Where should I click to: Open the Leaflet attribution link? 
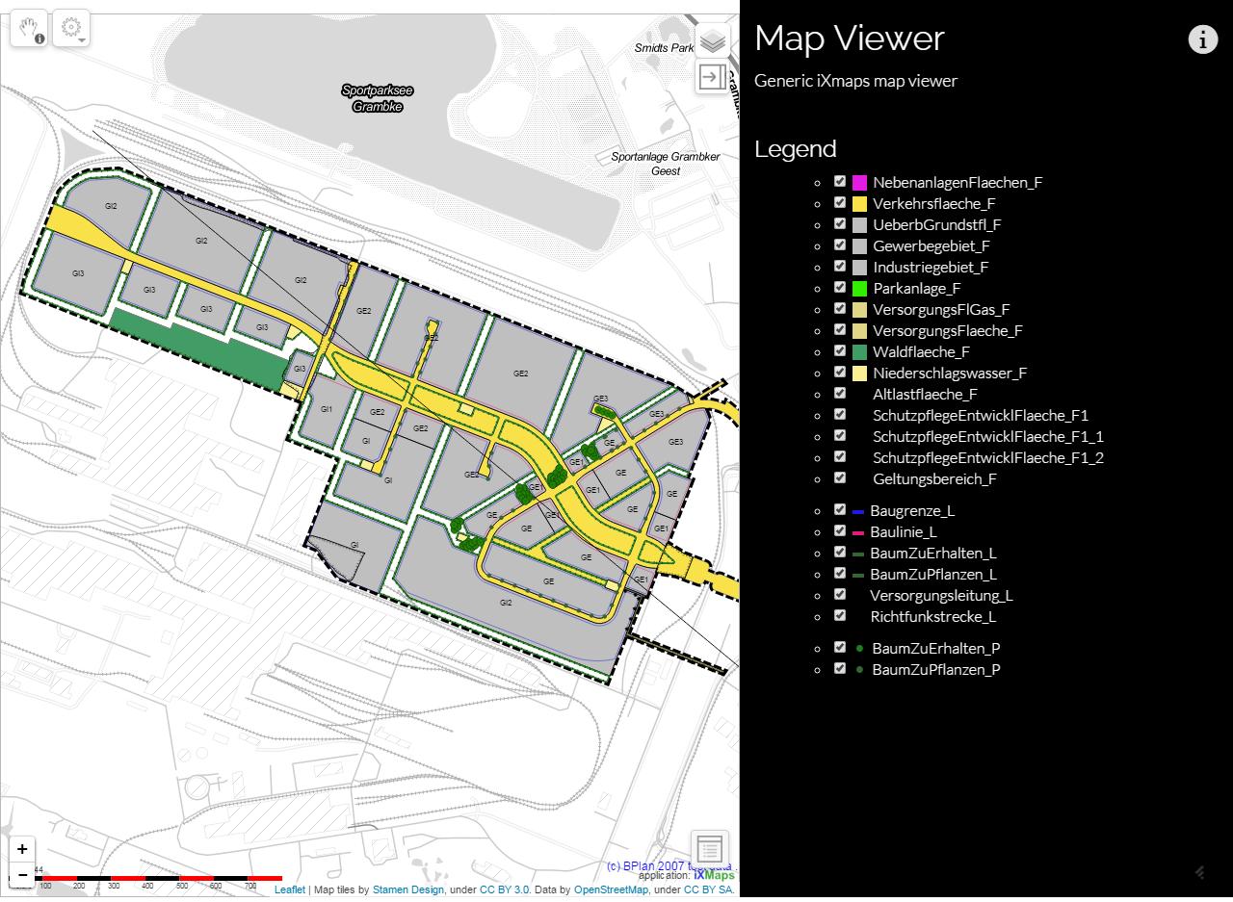289,890
